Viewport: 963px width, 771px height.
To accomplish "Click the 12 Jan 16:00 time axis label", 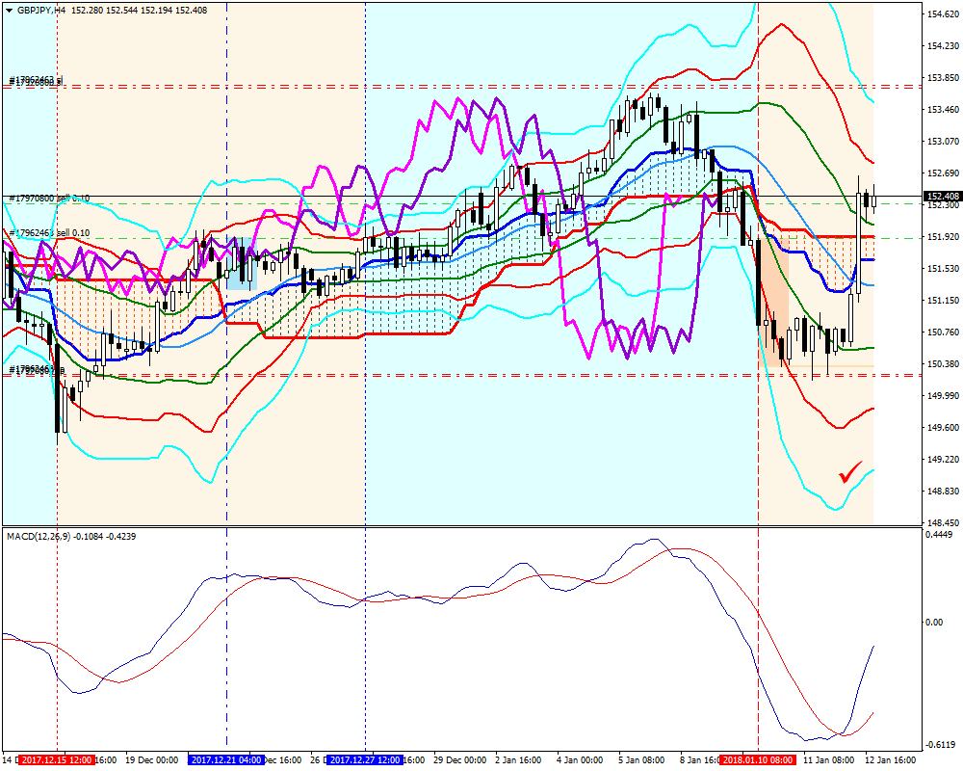I will point(891,760).
